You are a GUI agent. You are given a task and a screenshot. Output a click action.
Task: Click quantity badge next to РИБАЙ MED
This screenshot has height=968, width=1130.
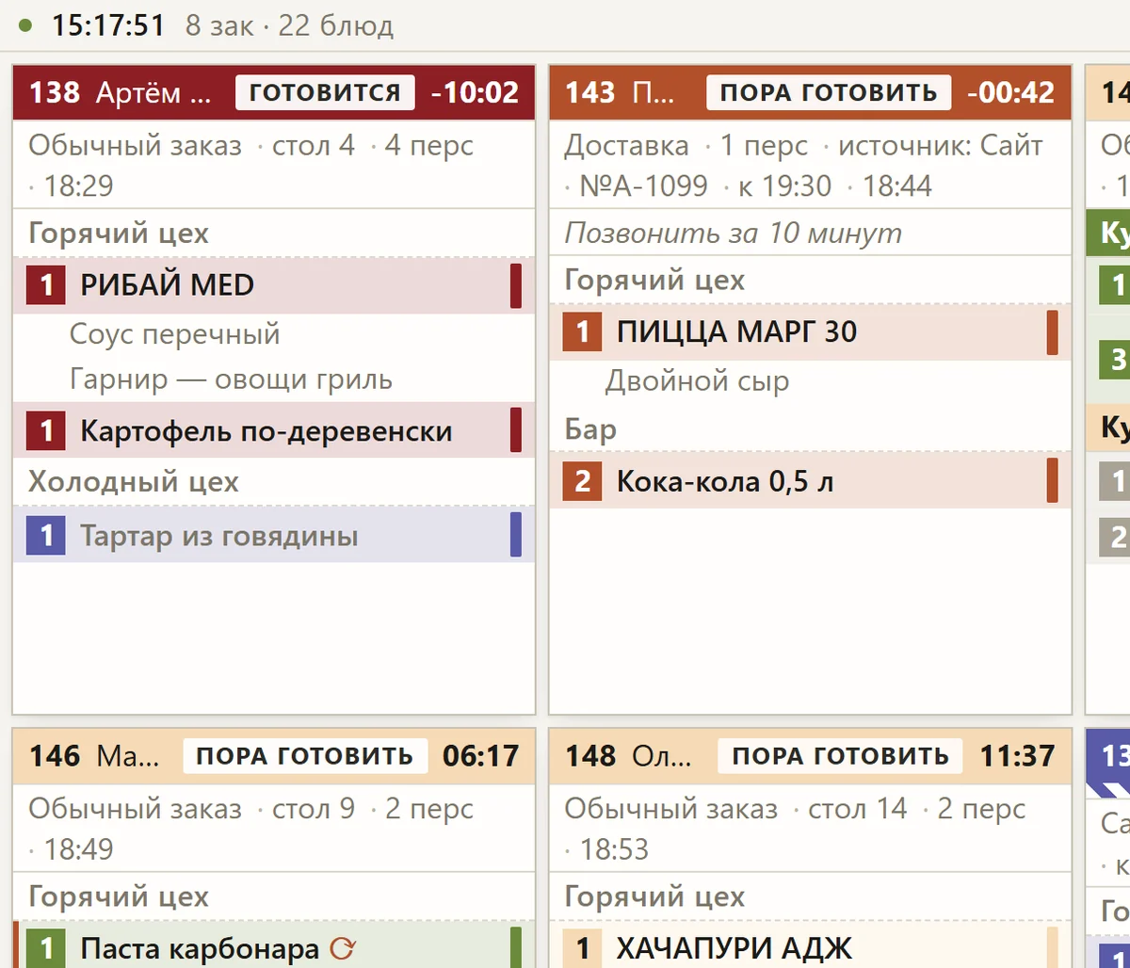pos(46,286)
